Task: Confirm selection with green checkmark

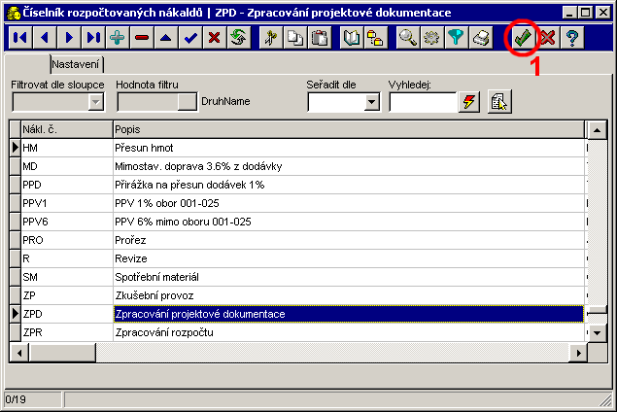Action: tap(523, 38)
